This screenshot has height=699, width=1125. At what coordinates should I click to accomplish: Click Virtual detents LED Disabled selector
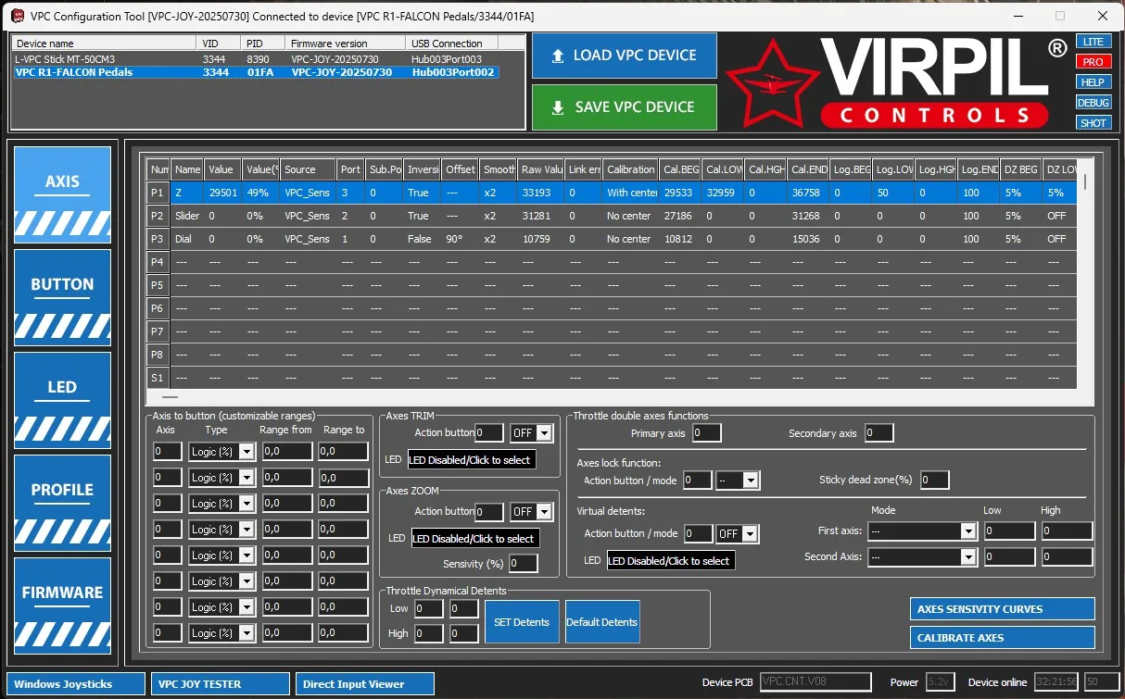pos(671,561)
